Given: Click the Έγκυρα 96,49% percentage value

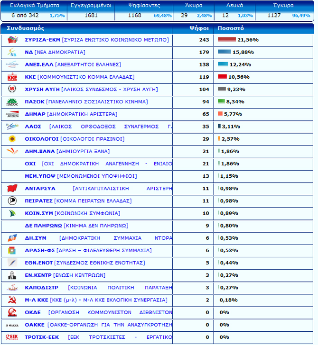Looking at the screenshot, I should tap(301, 16).
